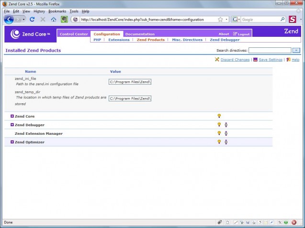
Task: Open the Help menu
Action: tap(85, 11)
